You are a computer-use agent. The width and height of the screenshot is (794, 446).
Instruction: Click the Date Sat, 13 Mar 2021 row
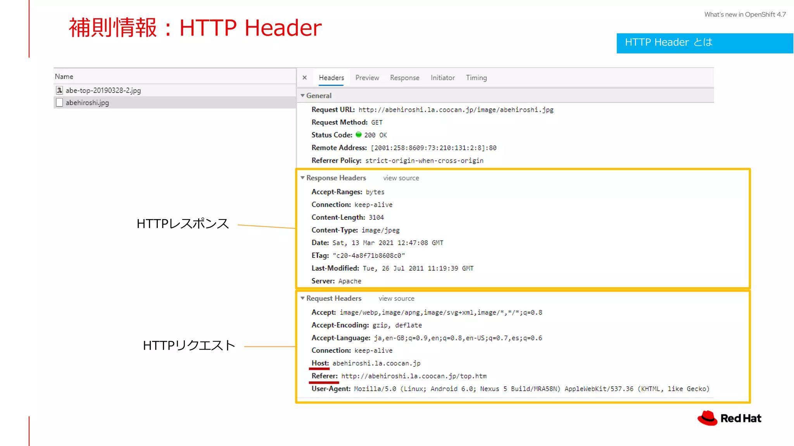coord(377,243)
